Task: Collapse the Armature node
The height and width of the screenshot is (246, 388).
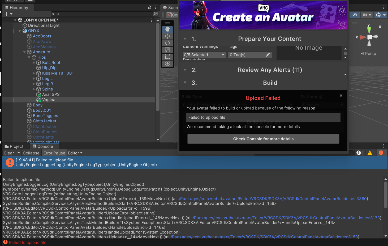Action: [x=24, y=52]
